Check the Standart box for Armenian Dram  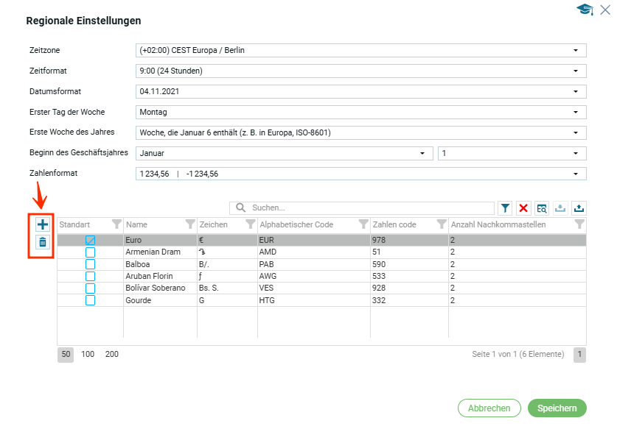[90, 252]
